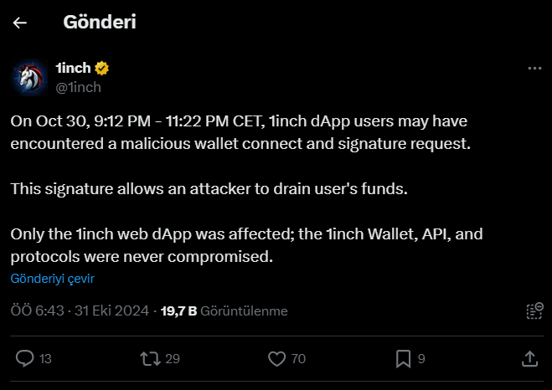Click the 70 likes count

pos(298,359)
